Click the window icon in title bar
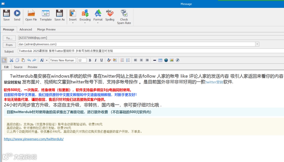 [3, 4]
